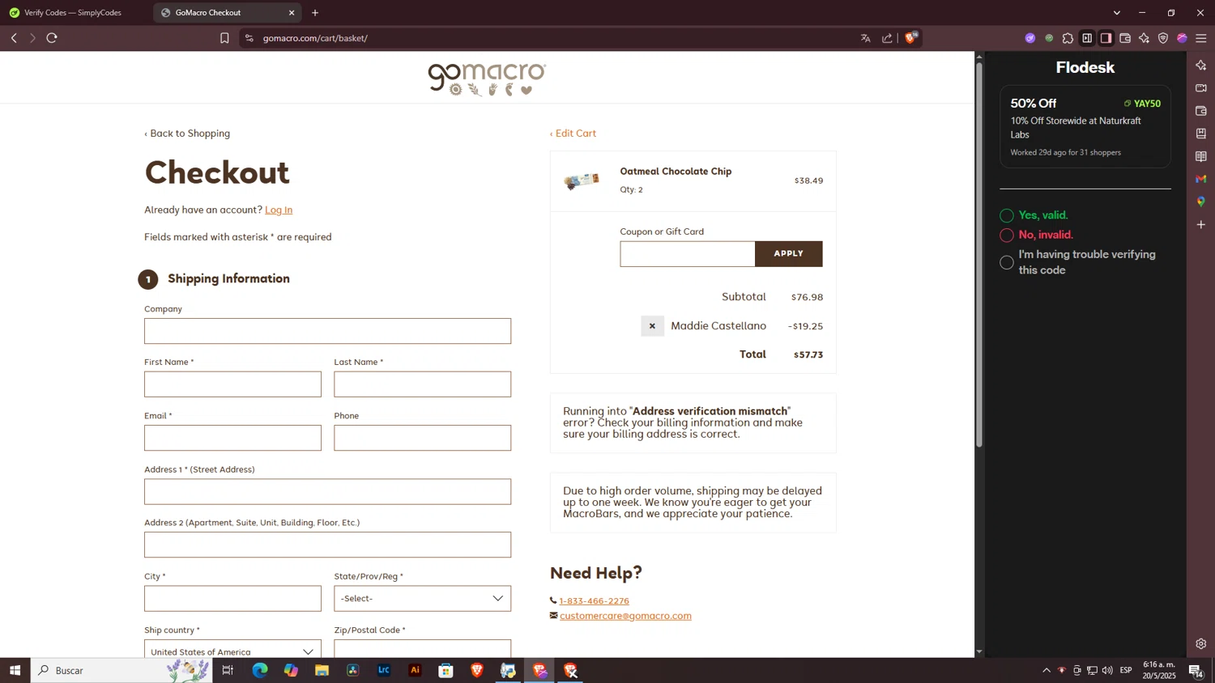The image size is (1215, 683).
Task: Click the City input field
Action: click(x=232, y=598)
